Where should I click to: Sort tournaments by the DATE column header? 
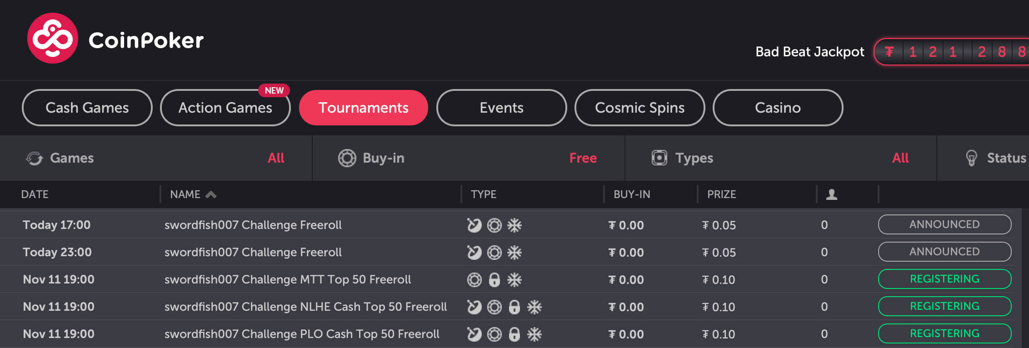(x=35, y=194)
